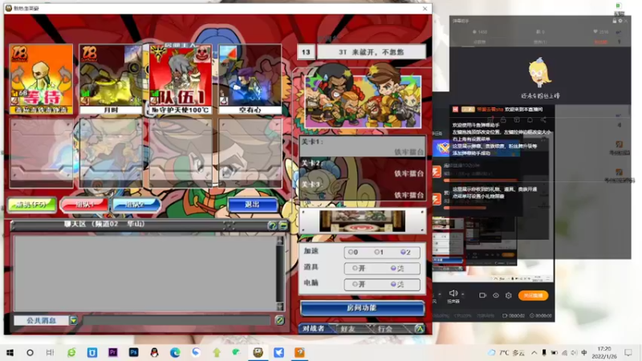642x361 pixels.
Task: Click the orange app icon on the taskbar
Action: (x=299, y=352)
